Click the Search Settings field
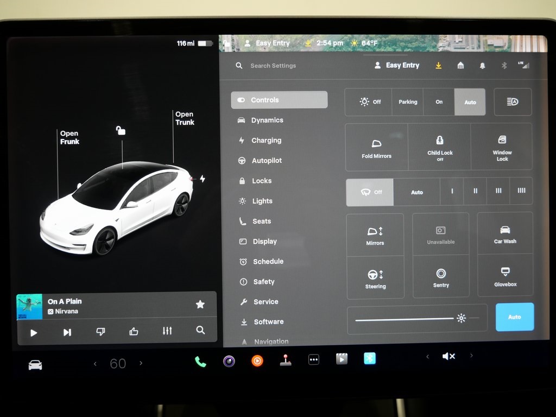This screenshot has height=417, width=556. (x=273, y=65)
